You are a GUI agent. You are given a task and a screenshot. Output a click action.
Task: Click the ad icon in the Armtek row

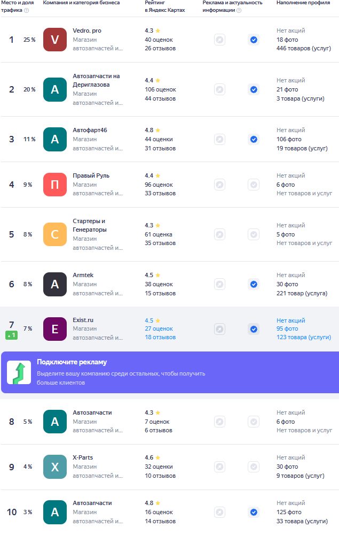(x=219, y=284)
